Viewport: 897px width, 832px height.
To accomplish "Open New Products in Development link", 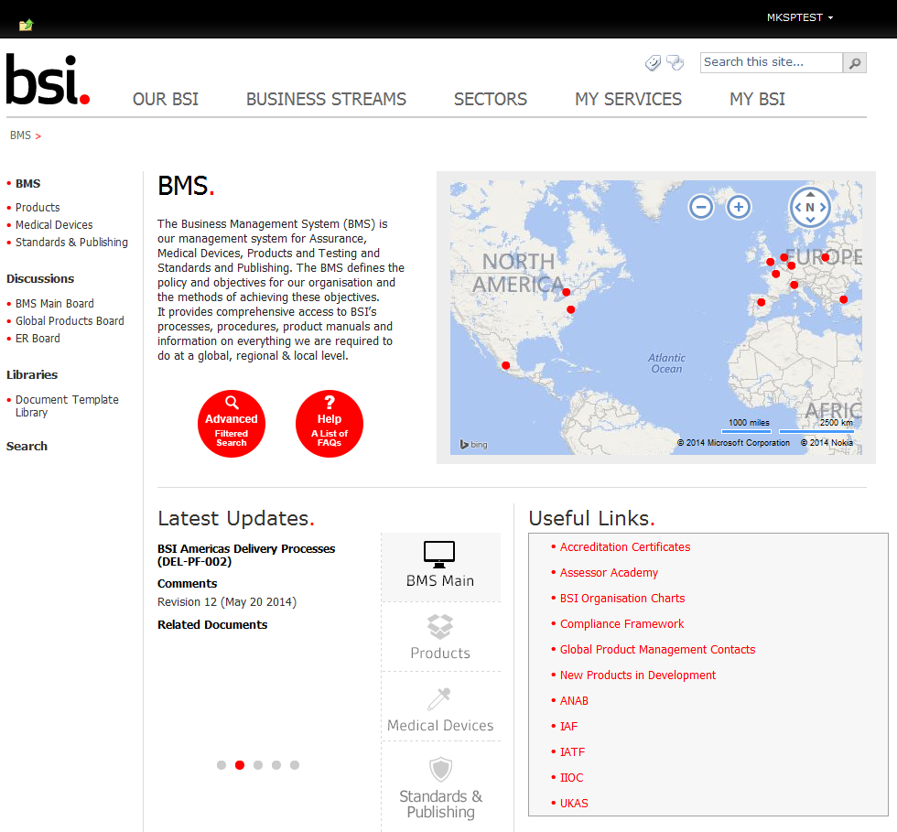I will [x=637, y=675].
